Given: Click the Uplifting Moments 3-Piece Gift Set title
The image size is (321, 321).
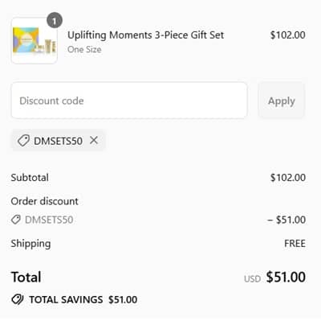Looking at the screenshot, I should coord(145,35).
